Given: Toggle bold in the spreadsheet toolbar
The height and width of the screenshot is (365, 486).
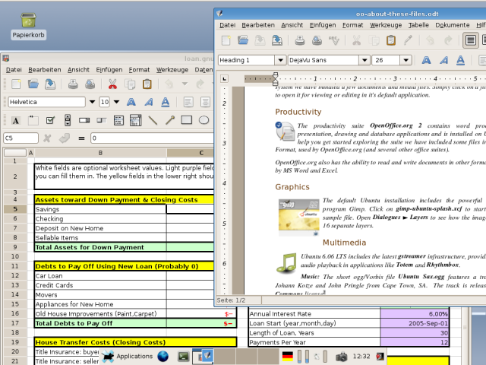Looking at the screenshot, I should click(131, 102).
